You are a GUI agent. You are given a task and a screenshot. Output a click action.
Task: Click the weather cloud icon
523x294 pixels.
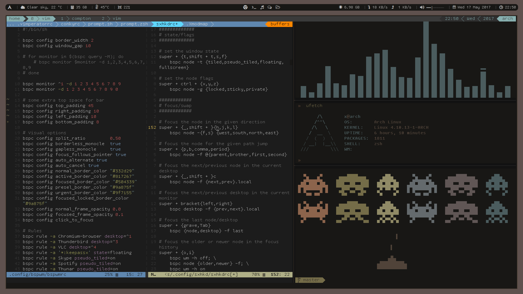coord(23,7)
